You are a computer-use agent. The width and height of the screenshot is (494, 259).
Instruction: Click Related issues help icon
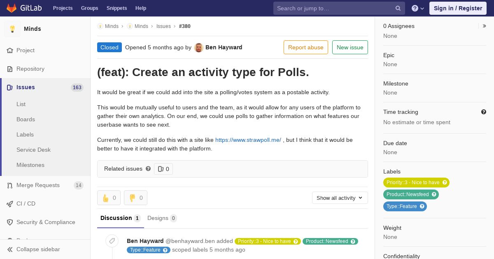[x=148, y=169]
